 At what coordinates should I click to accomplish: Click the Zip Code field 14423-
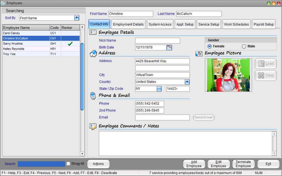[178, 89]
